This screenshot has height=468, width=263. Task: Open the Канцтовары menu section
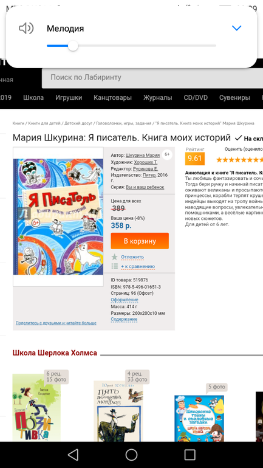coord(112,98)
